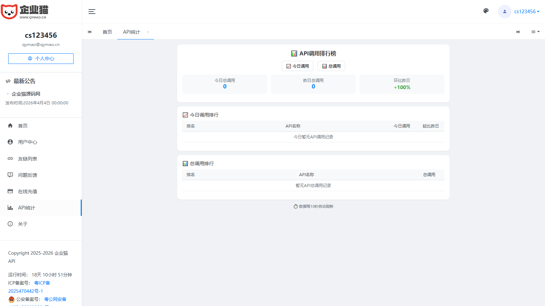Click the 友链列表 link icon

[10, 158]
